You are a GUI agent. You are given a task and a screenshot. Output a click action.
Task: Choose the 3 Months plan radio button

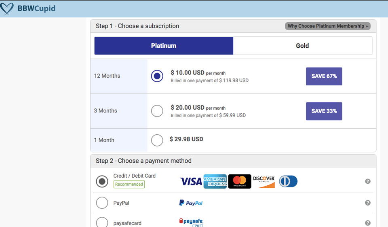click(x=157, y=111)
